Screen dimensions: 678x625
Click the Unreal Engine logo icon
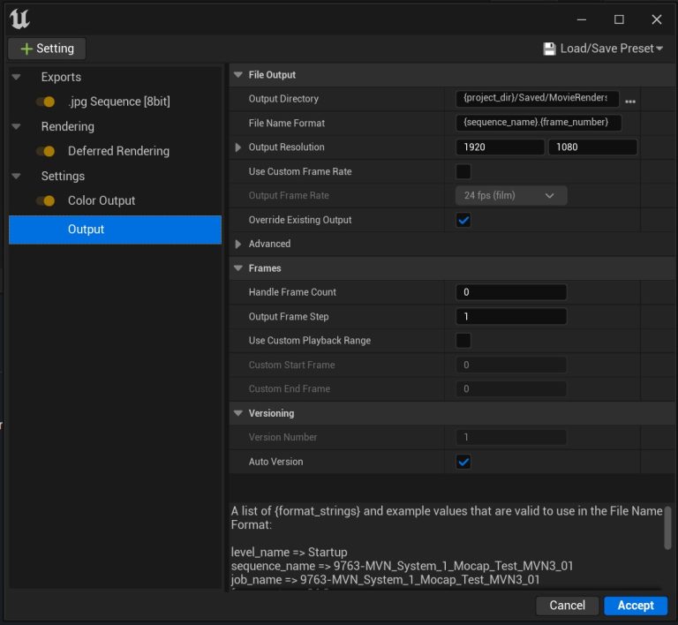19,19
